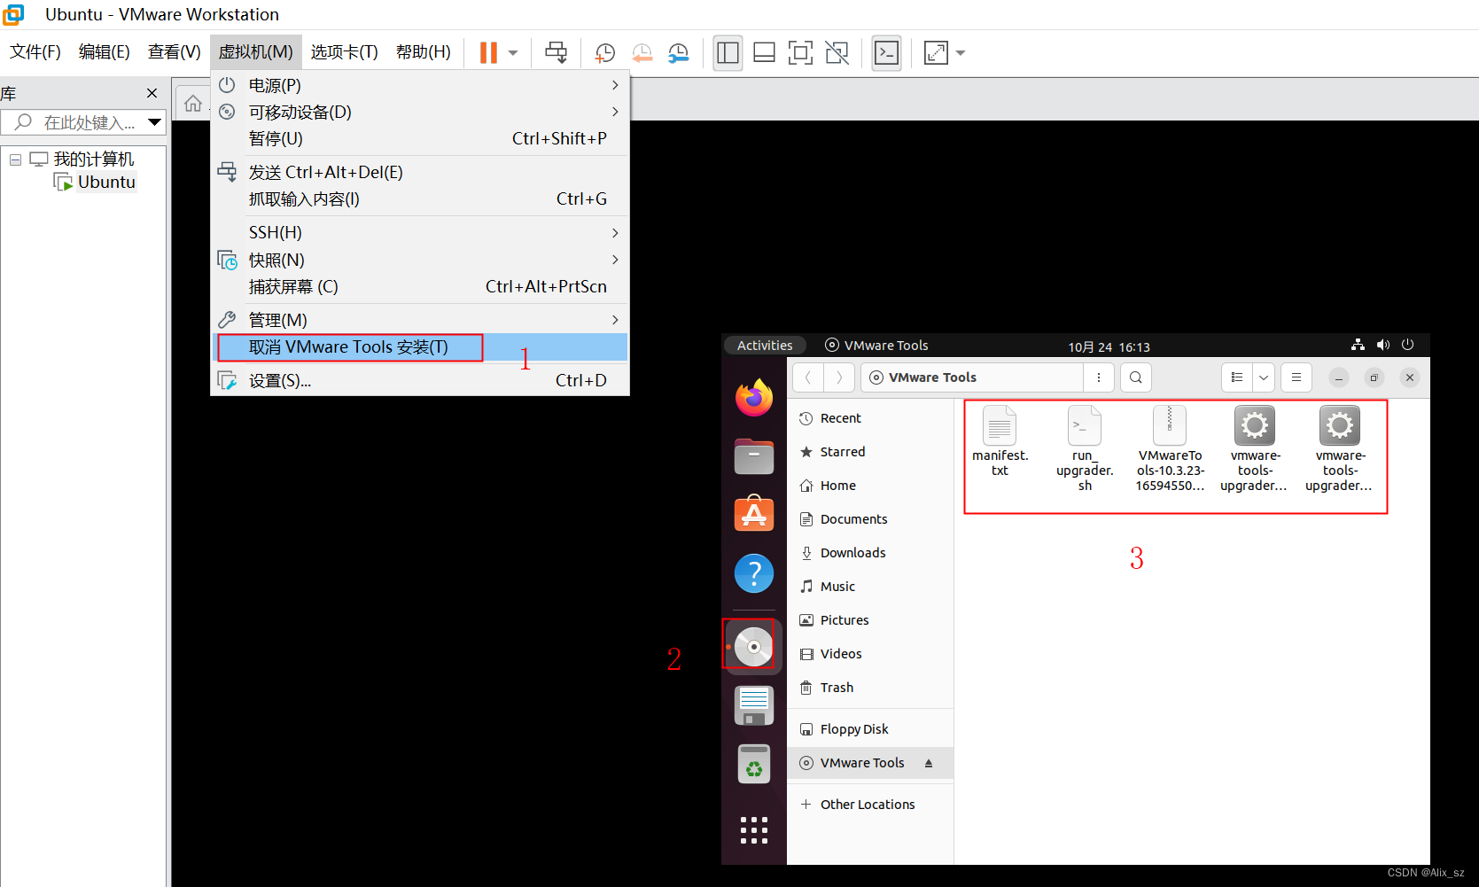Image resolution: width=1479 pixels, height=887 pixels.
Task: Open clock 10月 24 16:13 in top bar
Action: click(1109, 346)
